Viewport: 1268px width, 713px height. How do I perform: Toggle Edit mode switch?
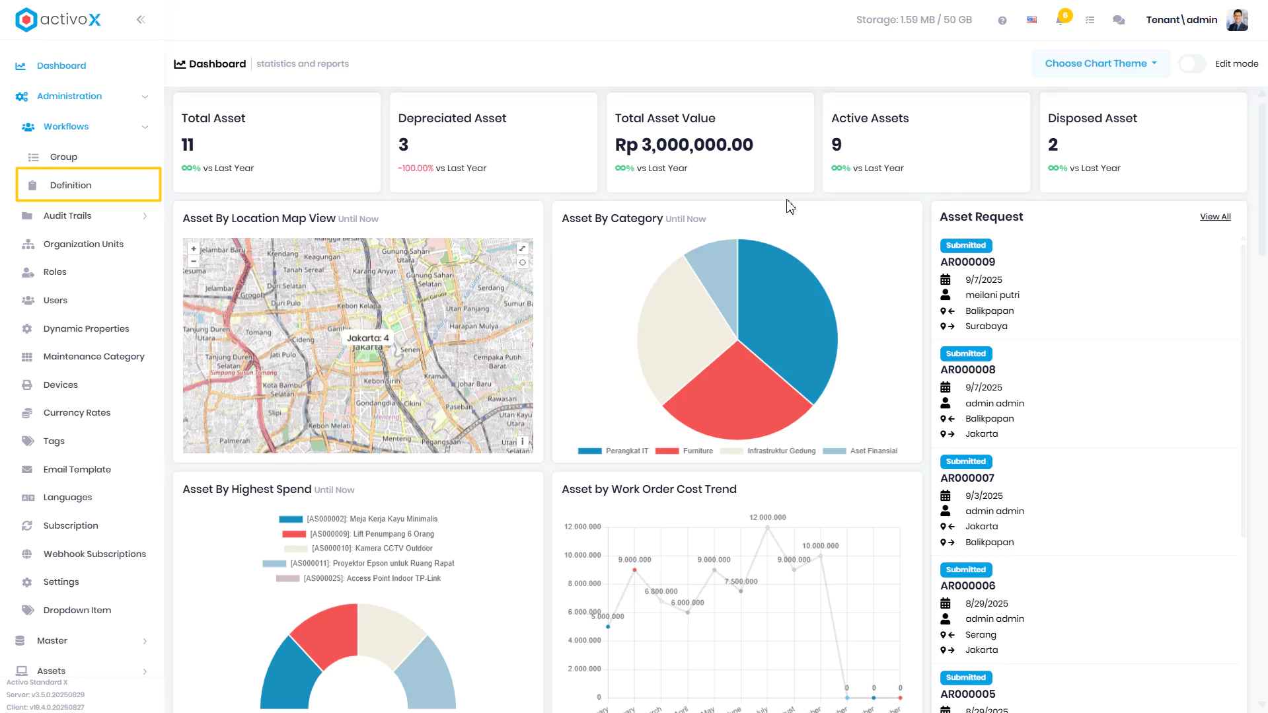1193,64
